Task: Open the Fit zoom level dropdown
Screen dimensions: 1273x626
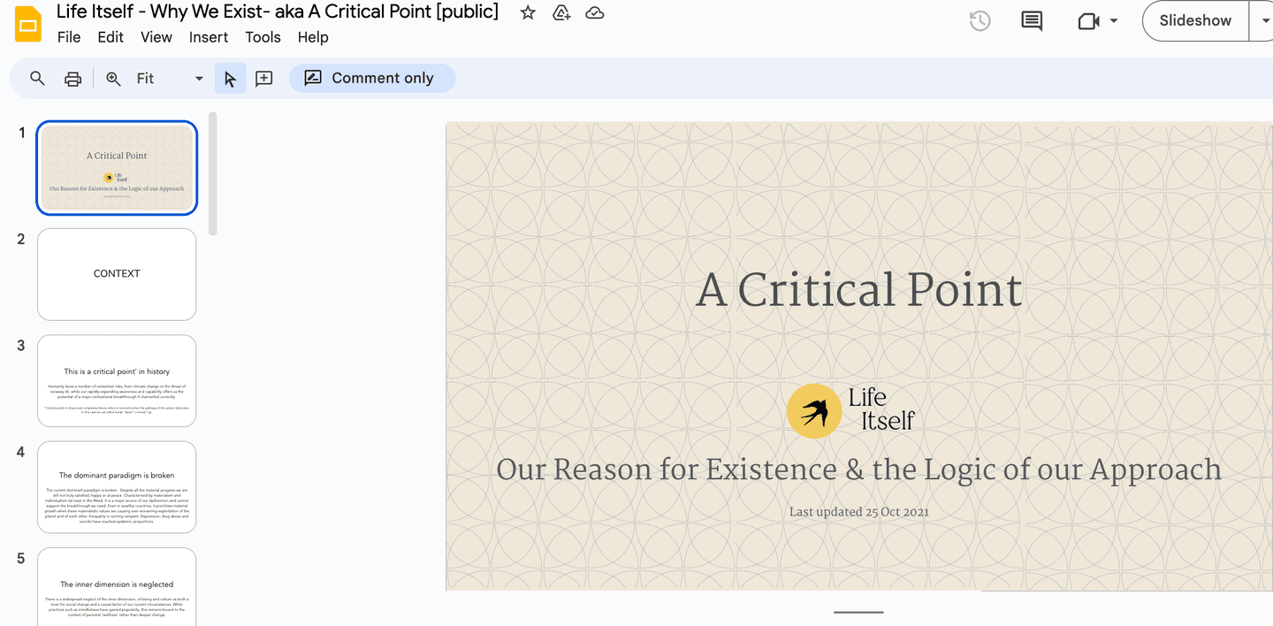Action: (198, 78)
